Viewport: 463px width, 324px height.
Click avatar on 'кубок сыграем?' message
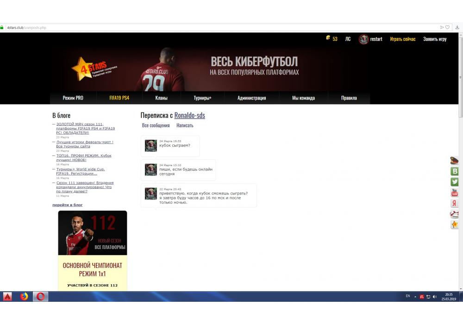pos(151,146)
